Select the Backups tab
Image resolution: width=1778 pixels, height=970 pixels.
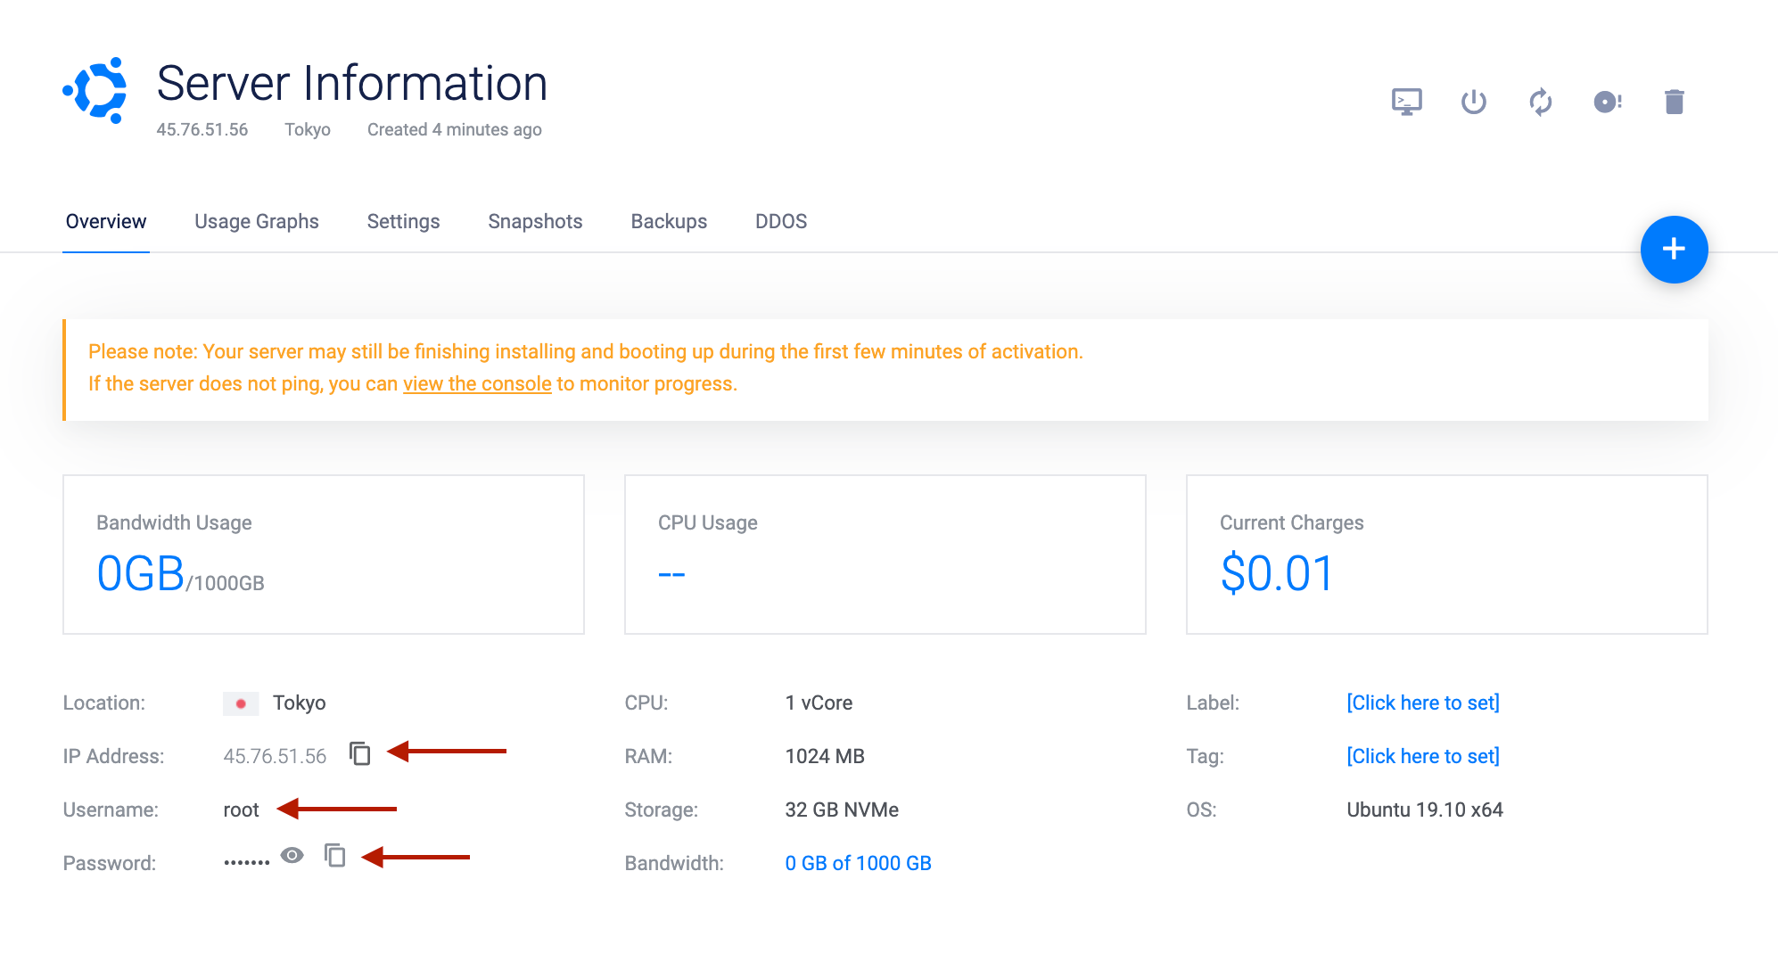669,221
